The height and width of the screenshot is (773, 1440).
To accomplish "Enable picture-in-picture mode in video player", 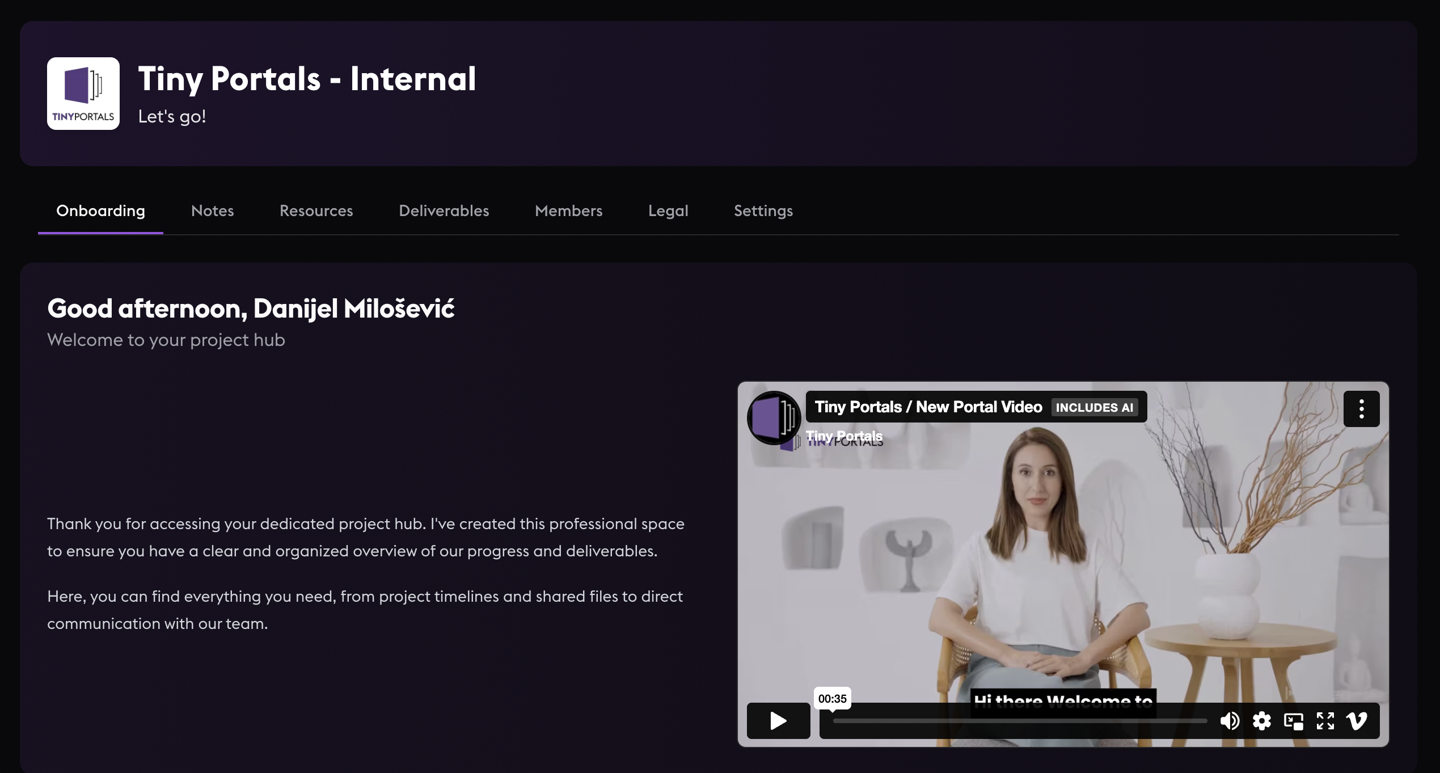I will tap(1293, 721).
